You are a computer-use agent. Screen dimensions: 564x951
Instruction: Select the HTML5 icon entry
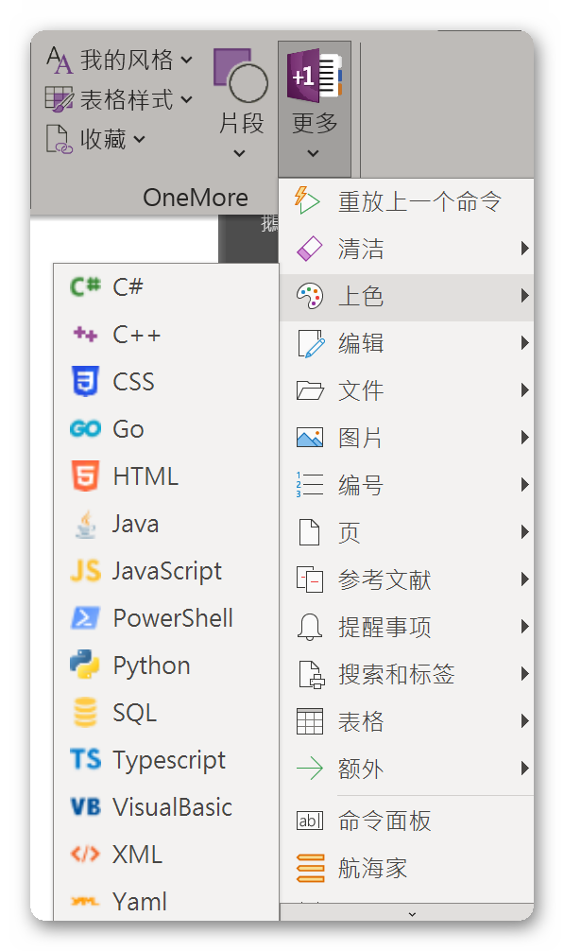tap(85, 476)
